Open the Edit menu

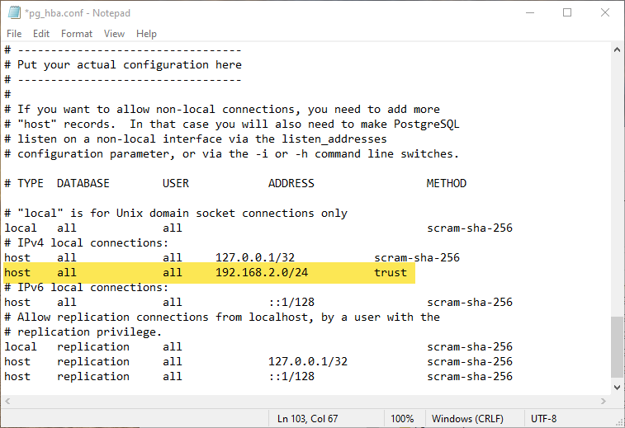point(41,34)
